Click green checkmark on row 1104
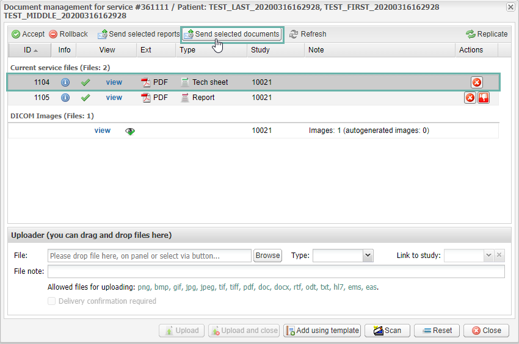 85,82
